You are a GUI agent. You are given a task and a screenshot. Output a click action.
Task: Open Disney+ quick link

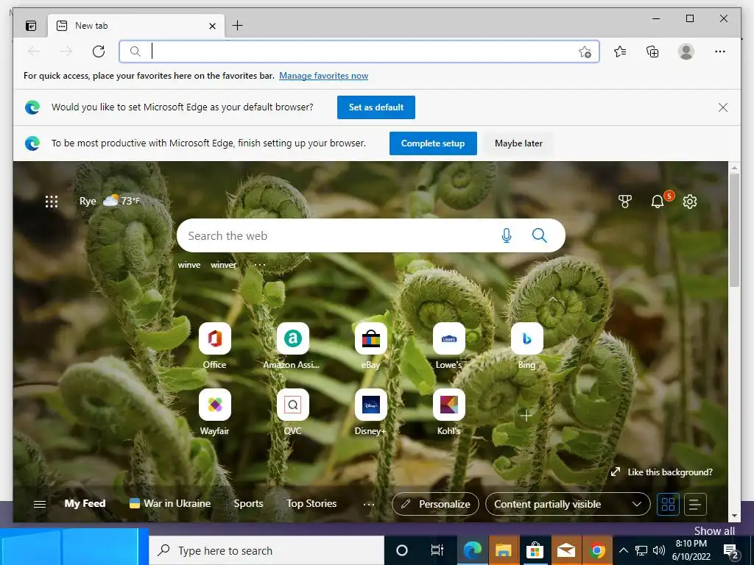[x=371, y=412]
